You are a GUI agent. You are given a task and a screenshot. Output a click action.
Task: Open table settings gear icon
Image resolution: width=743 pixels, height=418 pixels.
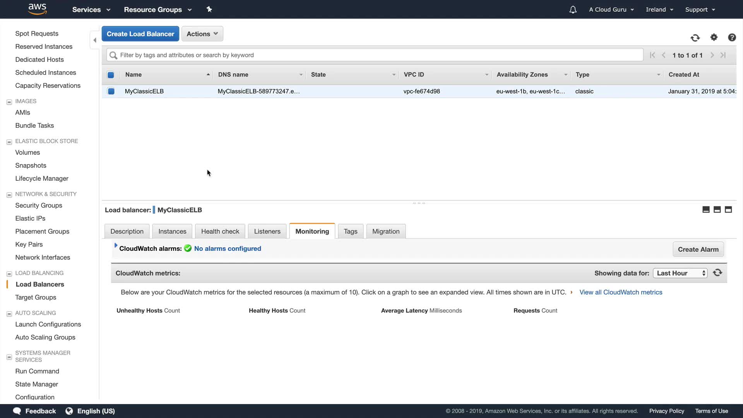[714, 37]
